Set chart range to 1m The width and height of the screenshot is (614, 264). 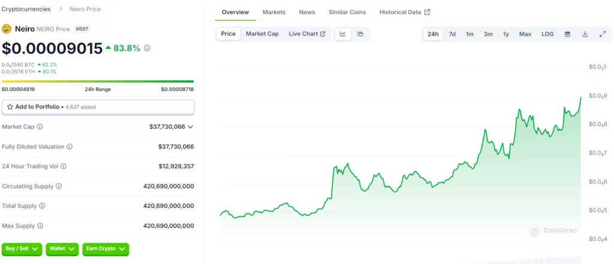pyautogui.click(x=469, y=34)
